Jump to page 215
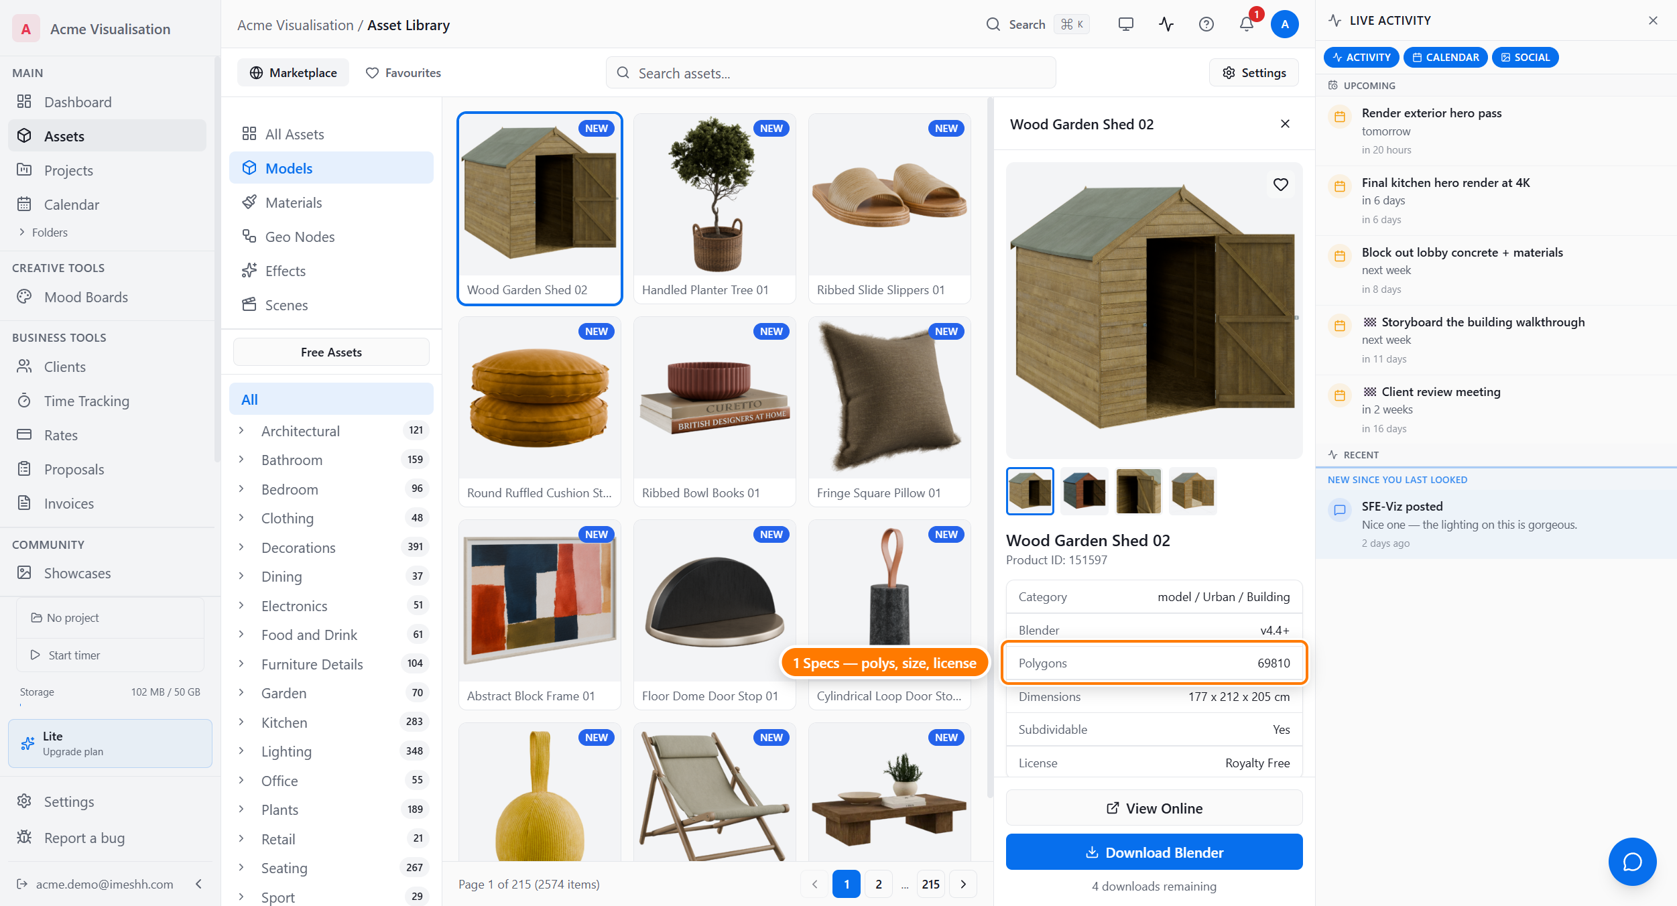 (931, 884)
